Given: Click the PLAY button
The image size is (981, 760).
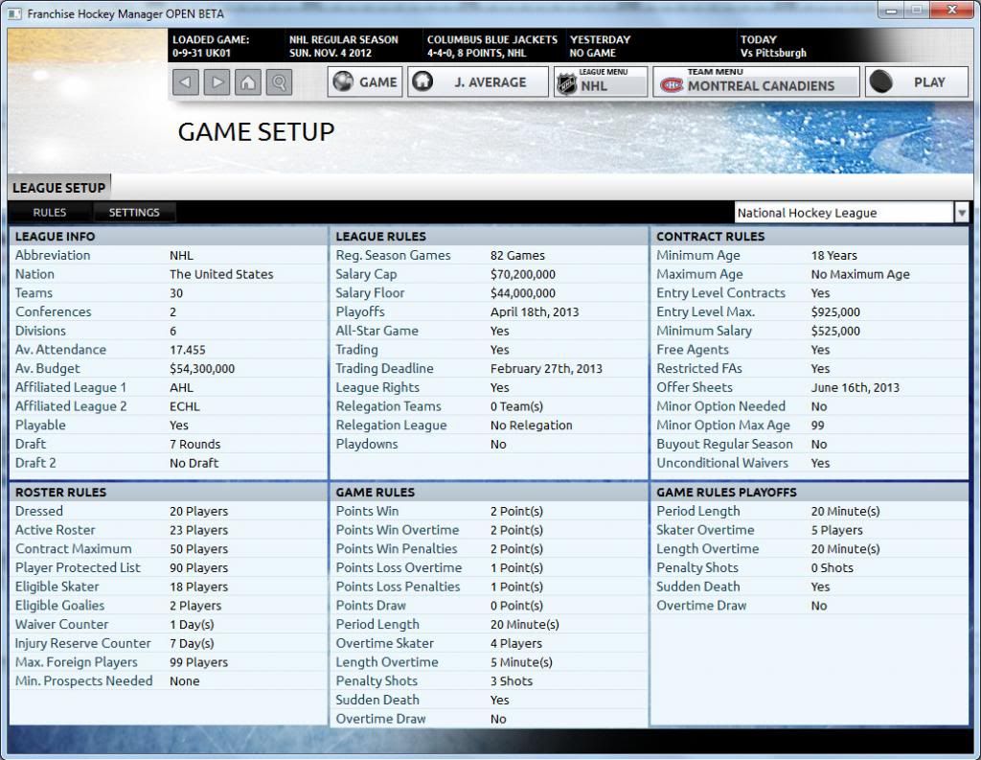Looking at the screenshot, I should (x=917, y=82).
